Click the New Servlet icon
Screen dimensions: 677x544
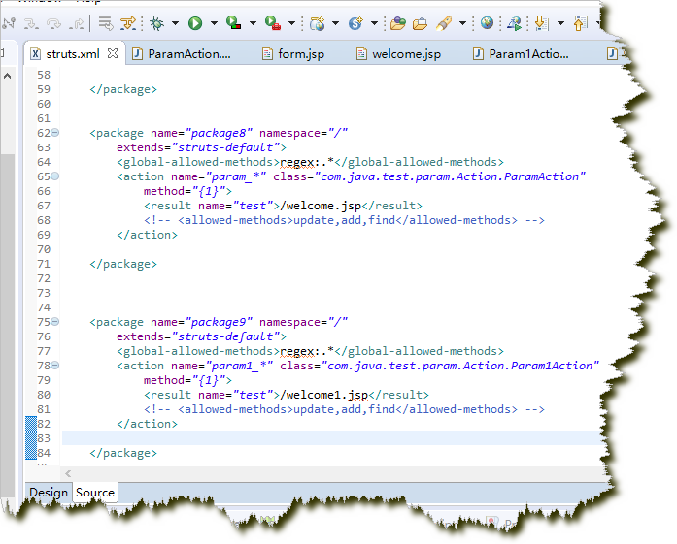355,23
